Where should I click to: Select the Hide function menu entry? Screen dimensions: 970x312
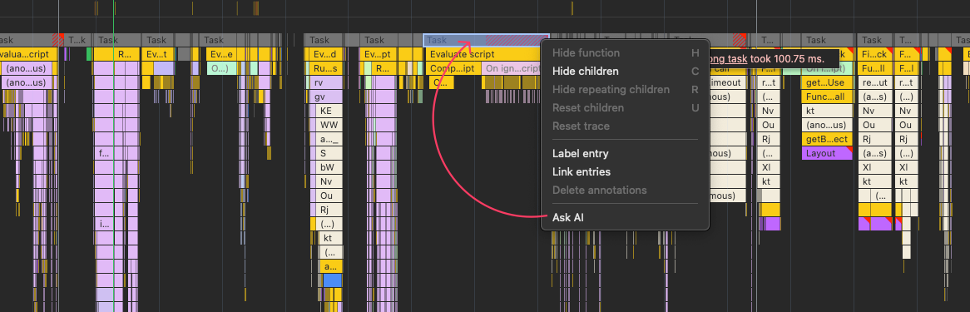(x=586, y=53)
